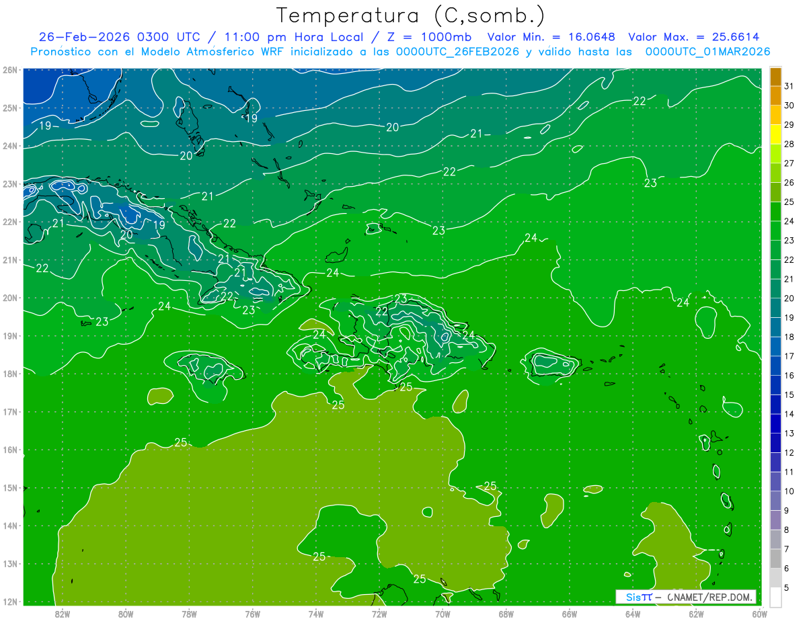This screenshot has height=623, width=807.
Task: Click the purple color bar segment between 8 and 9
Action: click(x=775, y=520)
